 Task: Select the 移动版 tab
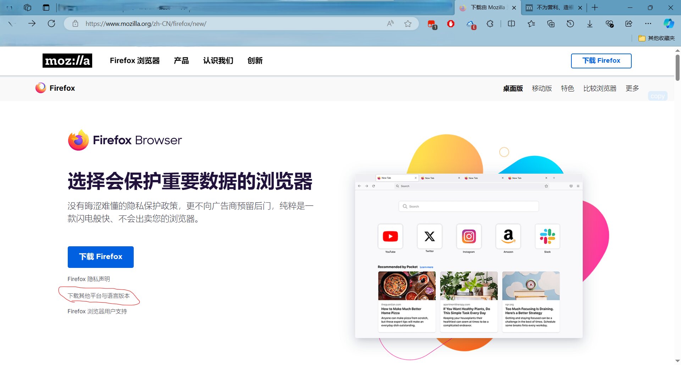pyautogui.click(x=542, y=88)
